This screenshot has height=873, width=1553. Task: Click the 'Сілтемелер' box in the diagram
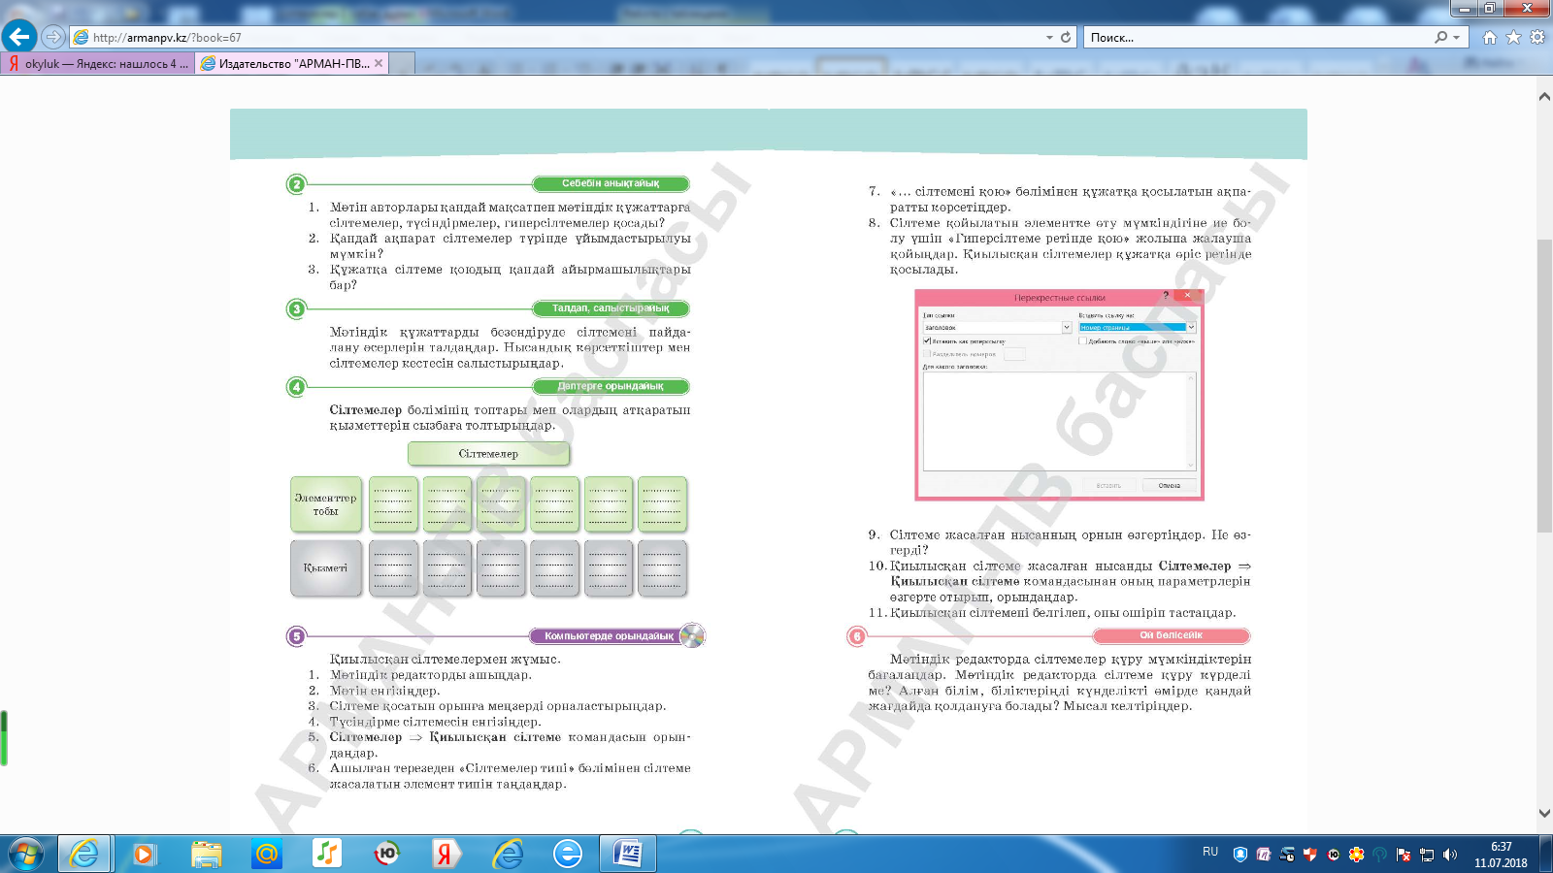pos(488,453)
